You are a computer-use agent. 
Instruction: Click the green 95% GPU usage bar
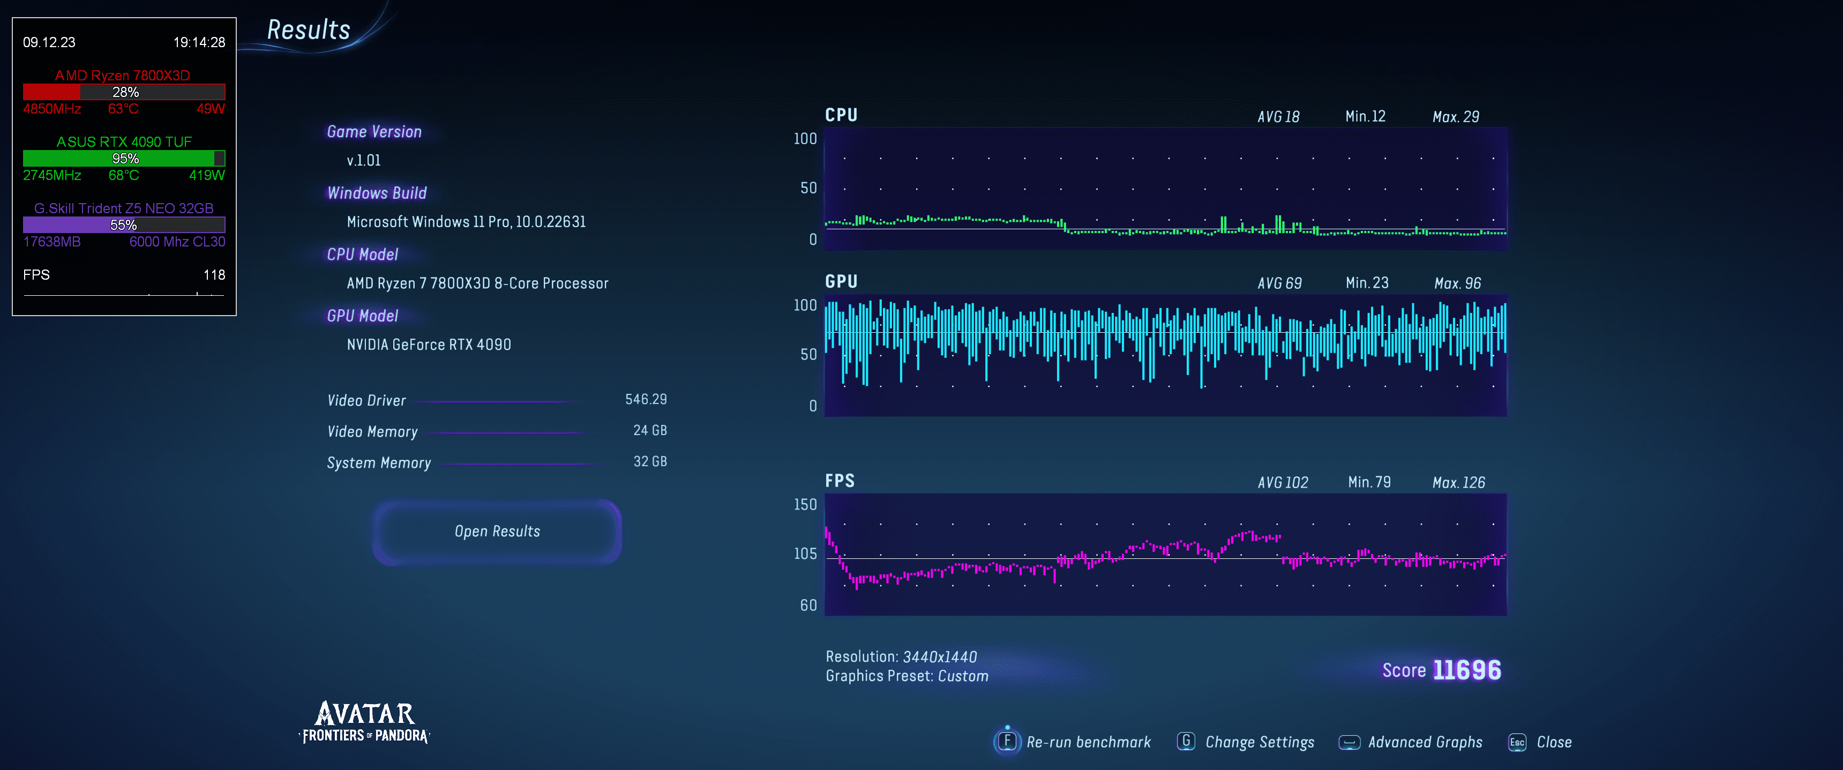pyautogui.click(x=124, y=158)
